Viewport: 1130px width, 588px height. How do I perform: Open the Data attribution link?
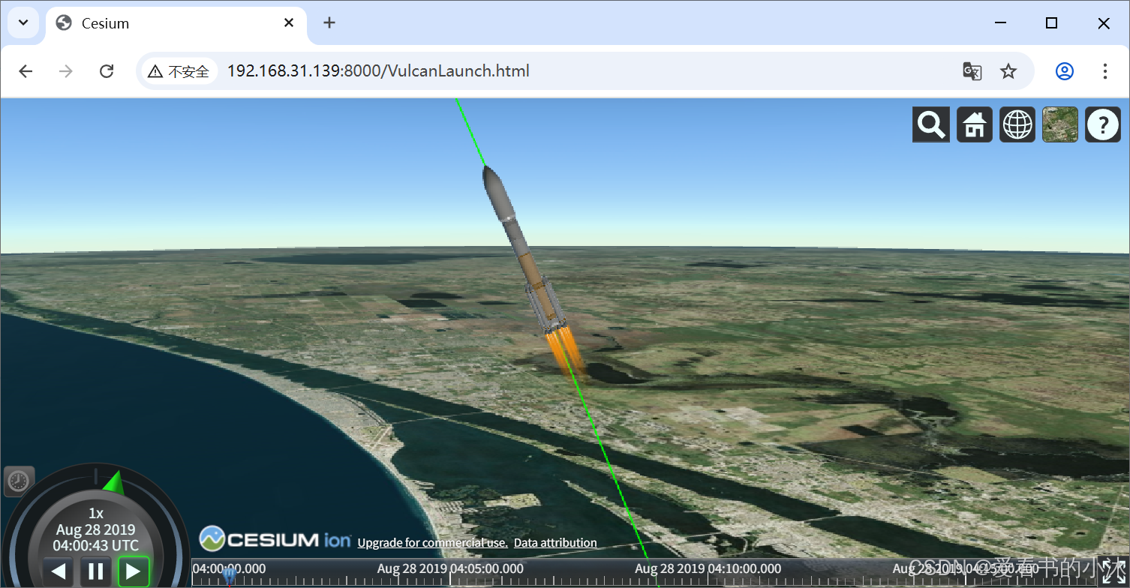(x=555, y=543)
